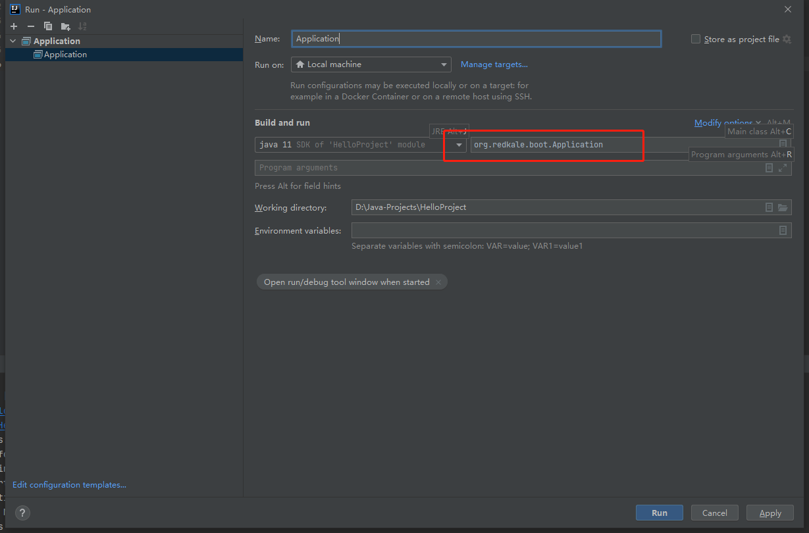Click the gear icon beside Store as project file
Image resolution: width=809 pixels, height=533 pixels.
click(787, 39)
